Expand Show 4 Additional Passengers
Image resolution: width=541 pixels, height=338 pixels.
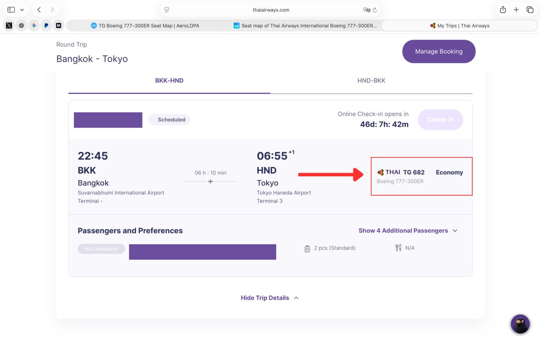pyautogui.click(x=408, y=230)
